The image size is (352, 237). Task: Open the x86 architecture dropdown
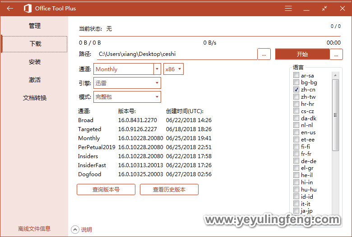173,69
